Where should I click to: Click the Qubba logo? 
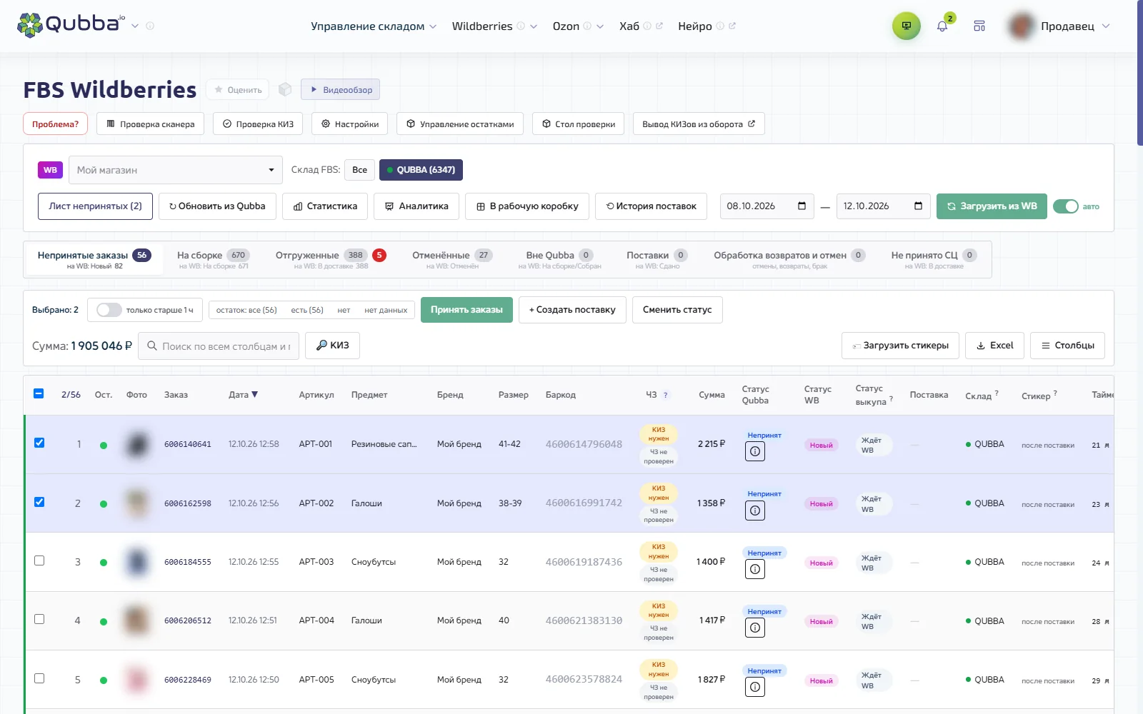(71, 25)
